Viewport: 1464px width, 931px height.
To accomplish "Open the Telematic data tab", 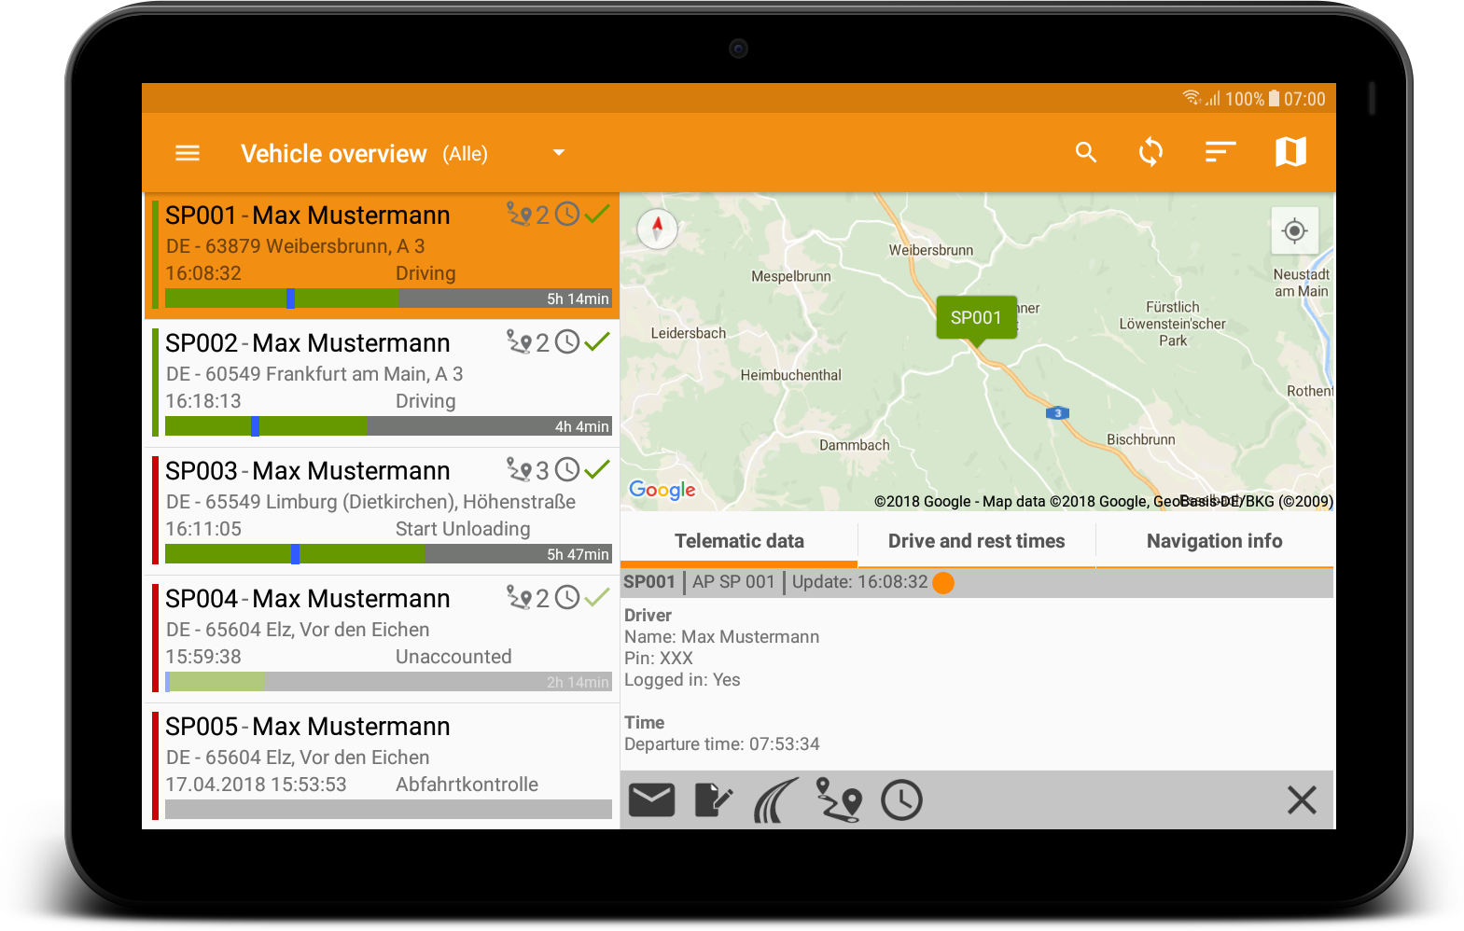I will [x=739, y=541].
